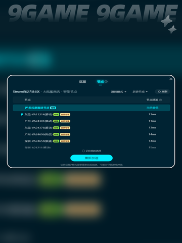Image resolution: width=182 pixels, height=243 pixels.
Task: Click lightning icon beside 东莞-VA11314
Action: [x=22, y=115]
